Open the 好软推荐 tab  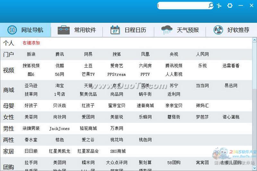(231, 30)
